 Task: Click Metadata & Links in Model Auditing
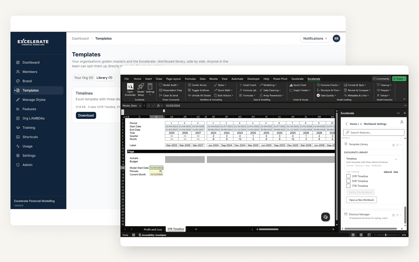356,96
